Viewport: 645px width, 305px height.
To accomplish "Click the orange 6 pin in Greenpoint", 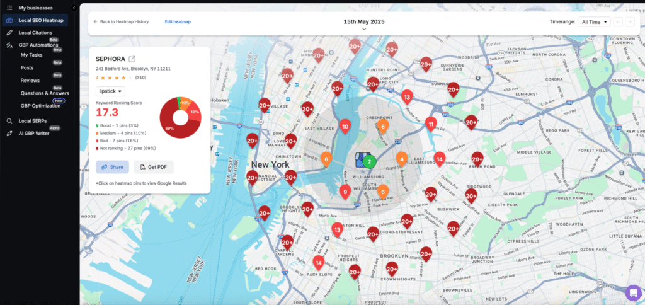I will [x=383, y=127].
